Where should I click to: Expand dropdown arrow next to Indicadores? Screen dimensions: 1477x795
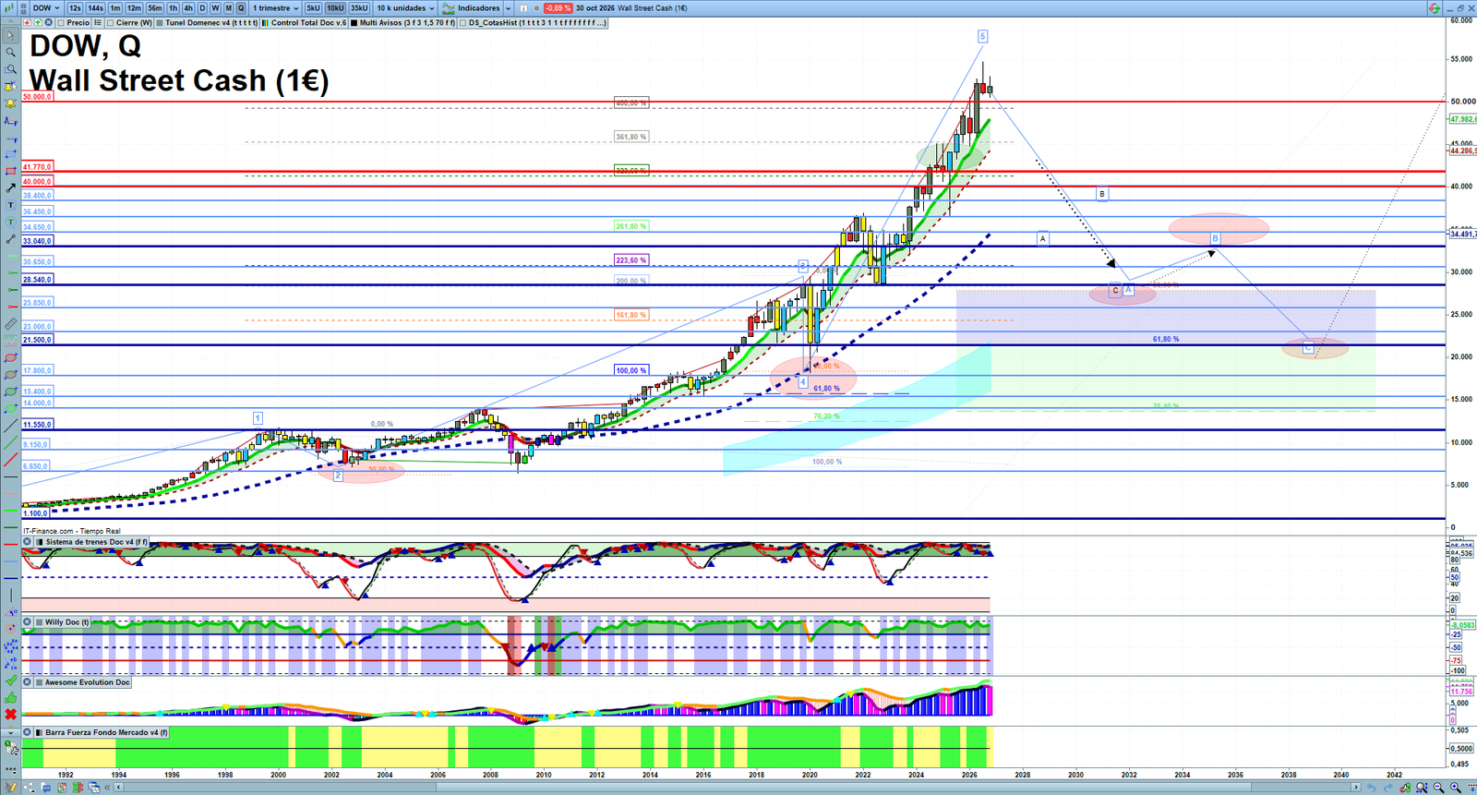point(508,8)
